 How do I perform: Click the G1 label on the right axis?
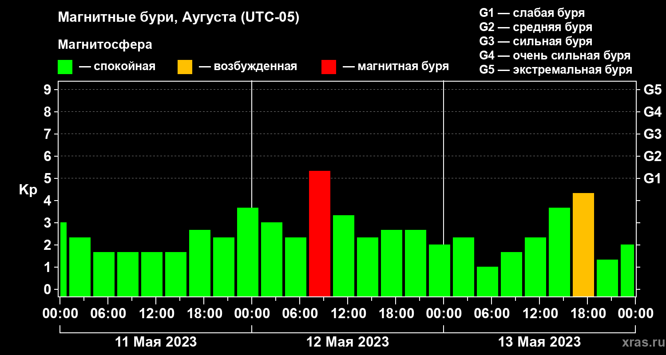click(653, 178)
